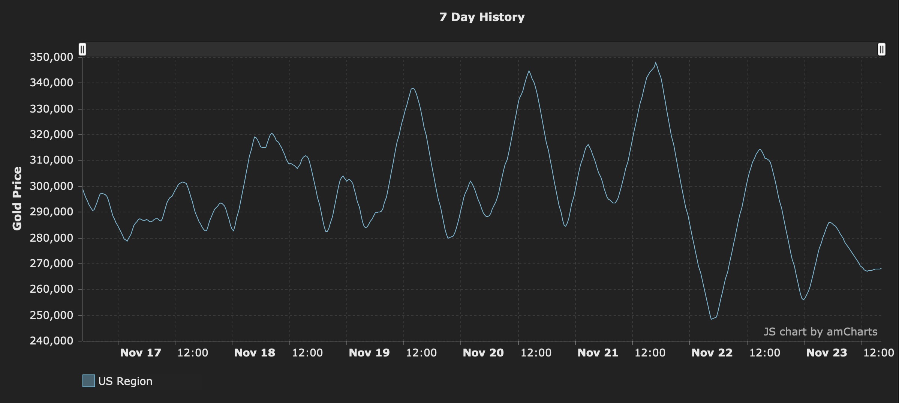Image resolution: width=899 pixels, height=403 pixels.
Task: Click the 12:00 label after Nov 19
Action: tap(421, 353)
